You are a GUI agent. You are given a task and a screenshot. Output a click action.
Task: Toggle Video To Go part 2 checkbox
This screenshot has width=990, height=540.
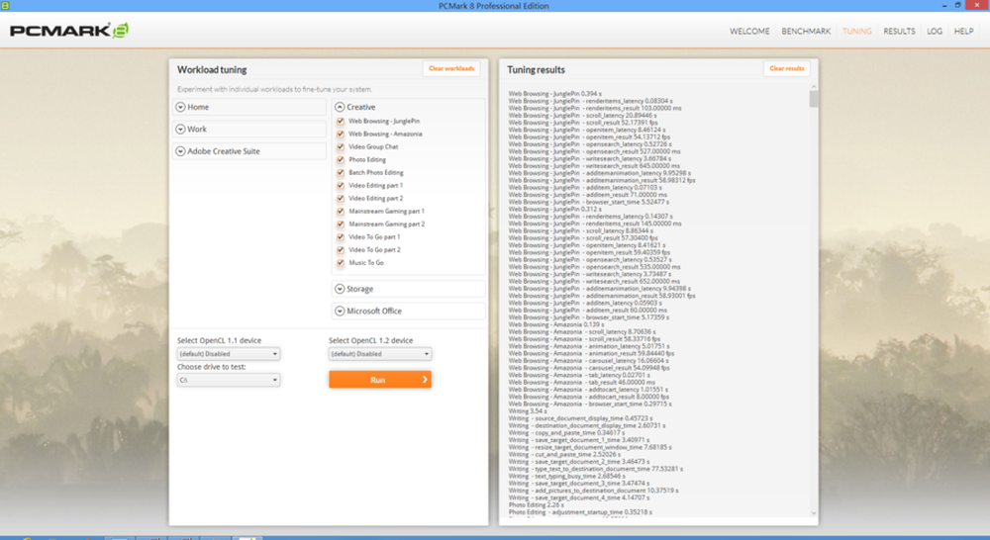coord(341,250)
